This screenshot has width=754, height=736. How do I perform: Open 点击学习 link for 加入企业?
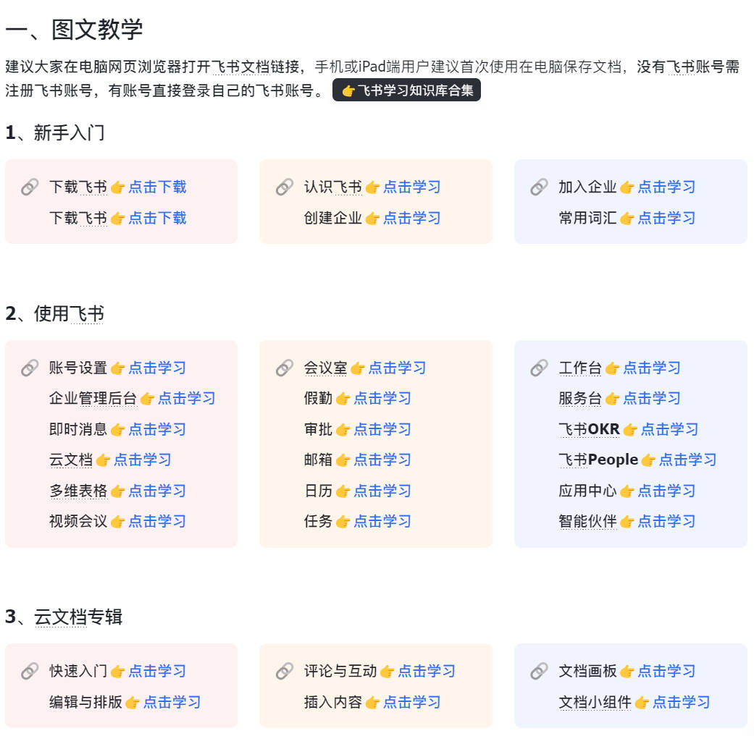pos(666,187)
